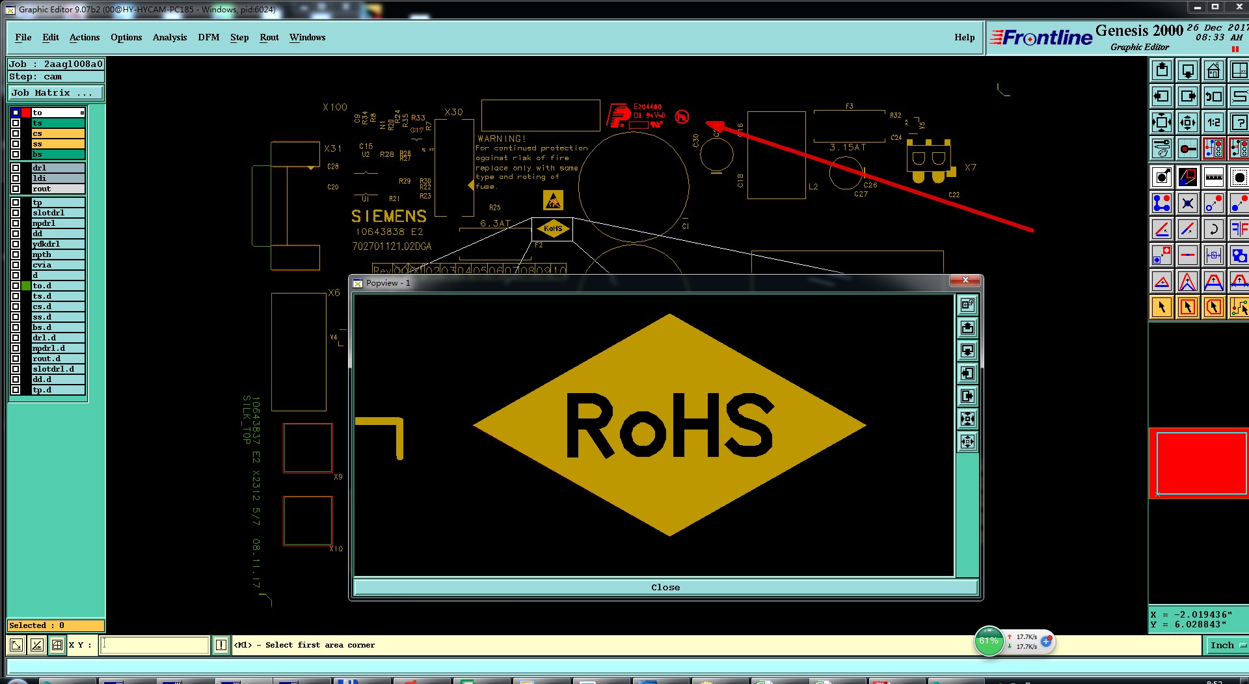Toggle the checkbox for layer slotdrl
This screenshot has width=1249, height=684.
pyautogui.click(x=16, y=213)
